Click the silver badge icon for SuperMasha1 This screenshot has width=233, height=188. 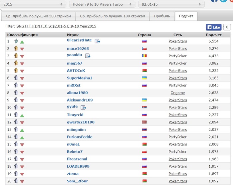(x=16, y=78)
